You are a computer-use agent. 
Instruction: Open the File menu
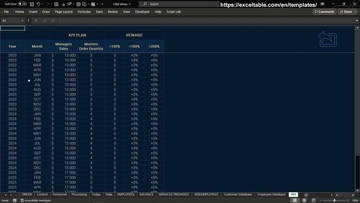point(6,12)
